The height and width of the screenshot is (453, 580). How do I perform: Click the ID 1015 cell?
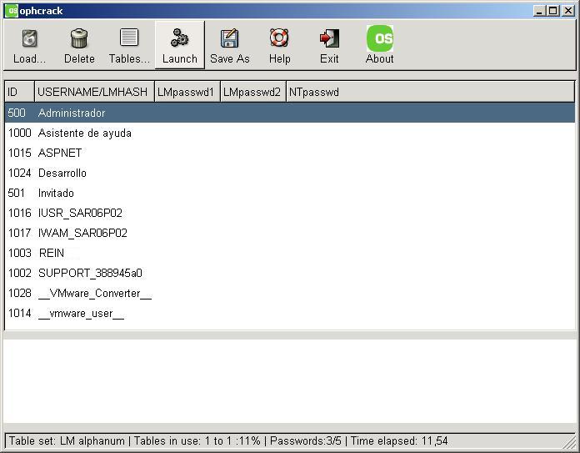[x=20, y=153]
